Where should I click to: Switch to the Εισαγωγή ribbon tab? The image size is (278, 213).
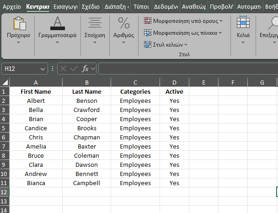click(65, 7)
